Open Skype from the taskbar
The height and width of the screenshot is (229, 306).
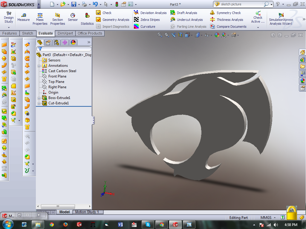148,225
